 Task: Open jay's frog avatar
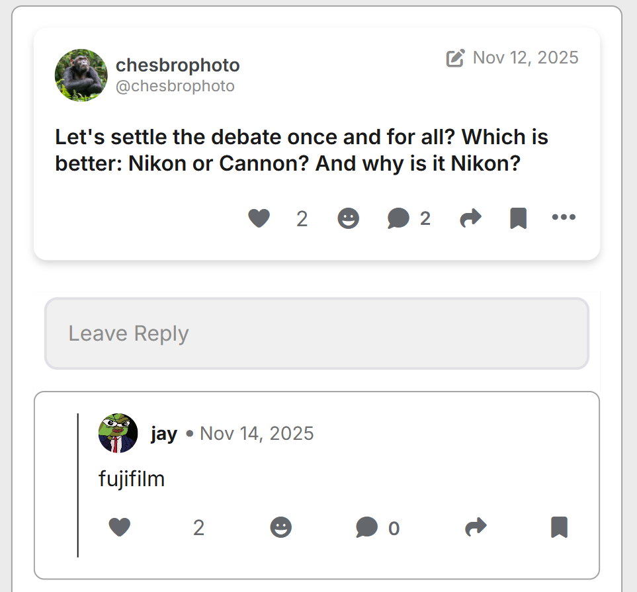[118, 433]
